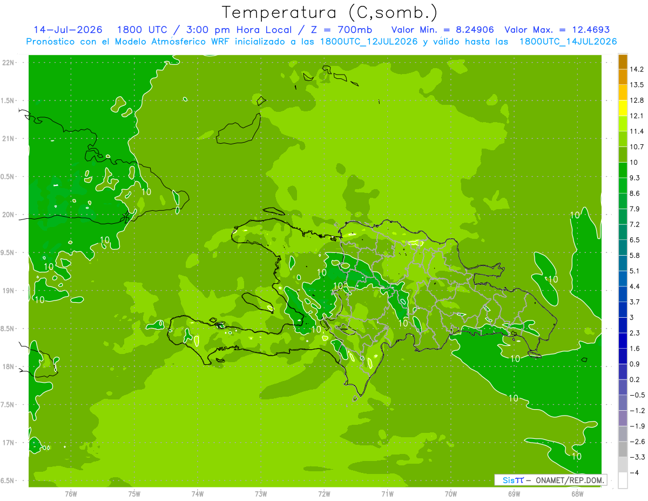Click the '14.2' colorbar value

637,69
